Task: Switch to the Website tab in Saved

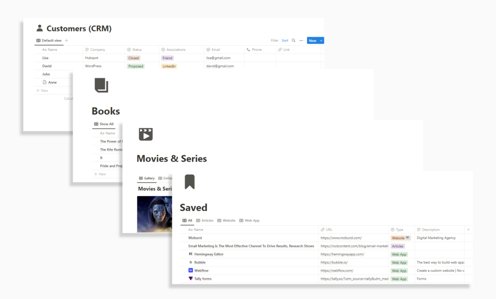Action: [x=226, y=221]
